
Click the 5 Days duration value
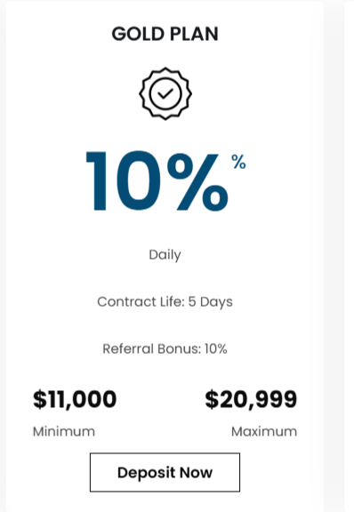click(x=211, y=302)
